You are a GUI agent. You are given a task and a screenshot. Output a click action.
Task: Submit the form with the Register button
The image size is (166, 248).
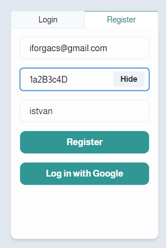85,142
